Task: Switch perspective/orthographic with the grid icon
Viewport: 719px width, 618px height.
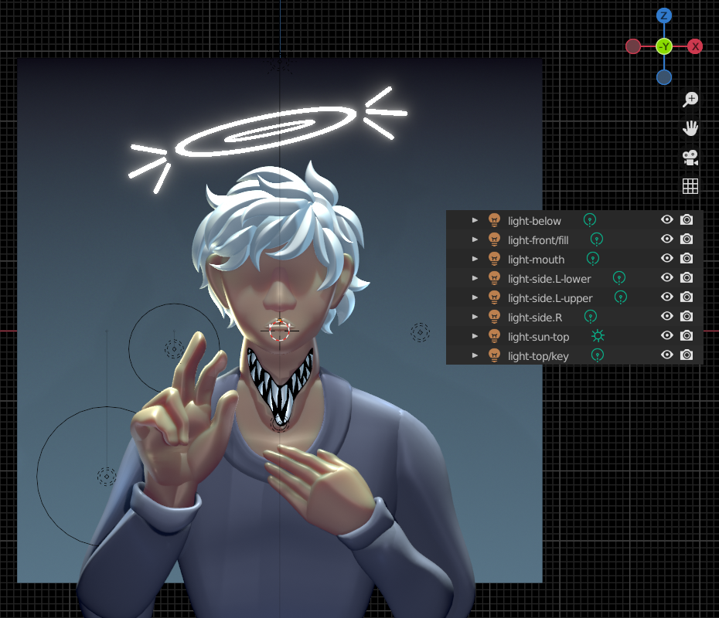Action: coord(690,186)
